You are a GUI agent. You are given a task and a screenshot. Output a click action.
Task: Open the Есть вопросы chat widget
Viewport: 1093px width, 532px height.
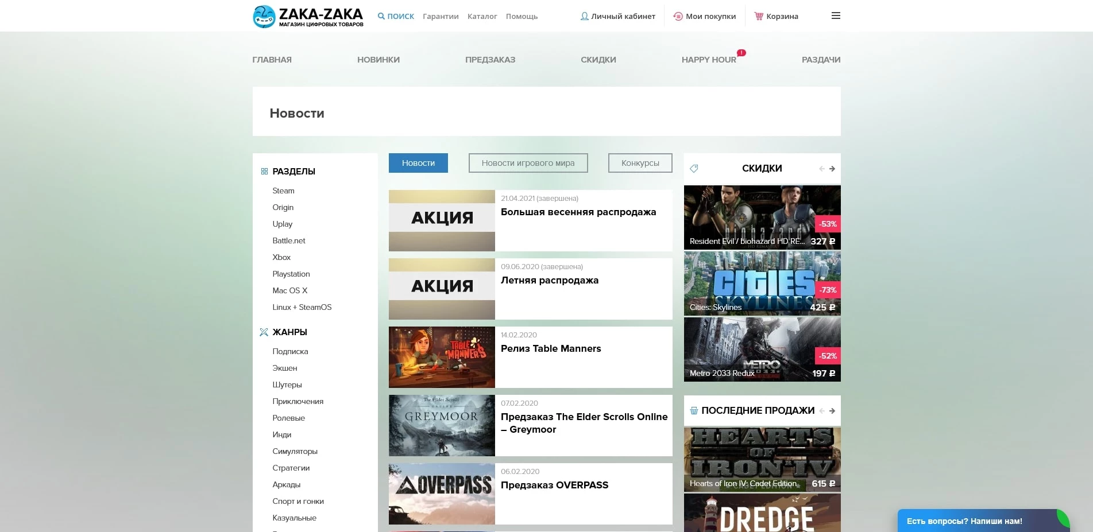coord(964,521)
